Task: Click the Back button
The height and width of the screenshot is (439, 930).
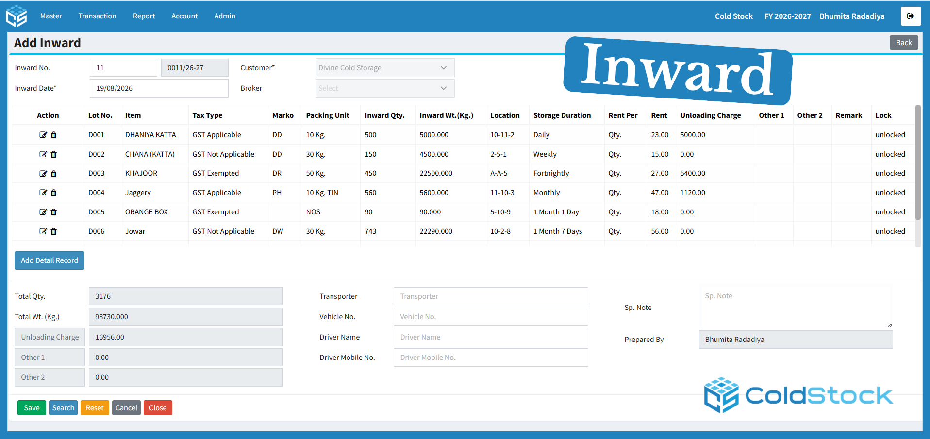Action: click(904, 43)
